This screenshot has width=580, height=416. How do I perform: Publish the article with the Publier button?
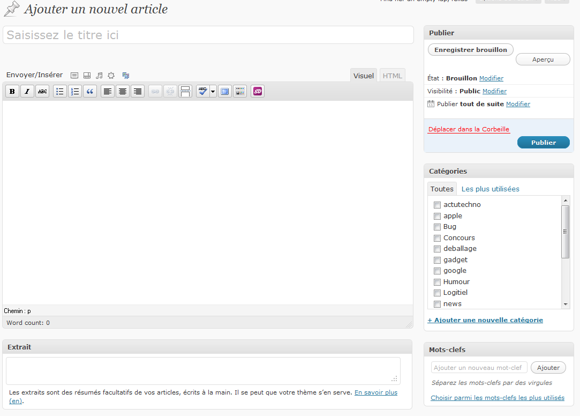[x=543, y=142]
